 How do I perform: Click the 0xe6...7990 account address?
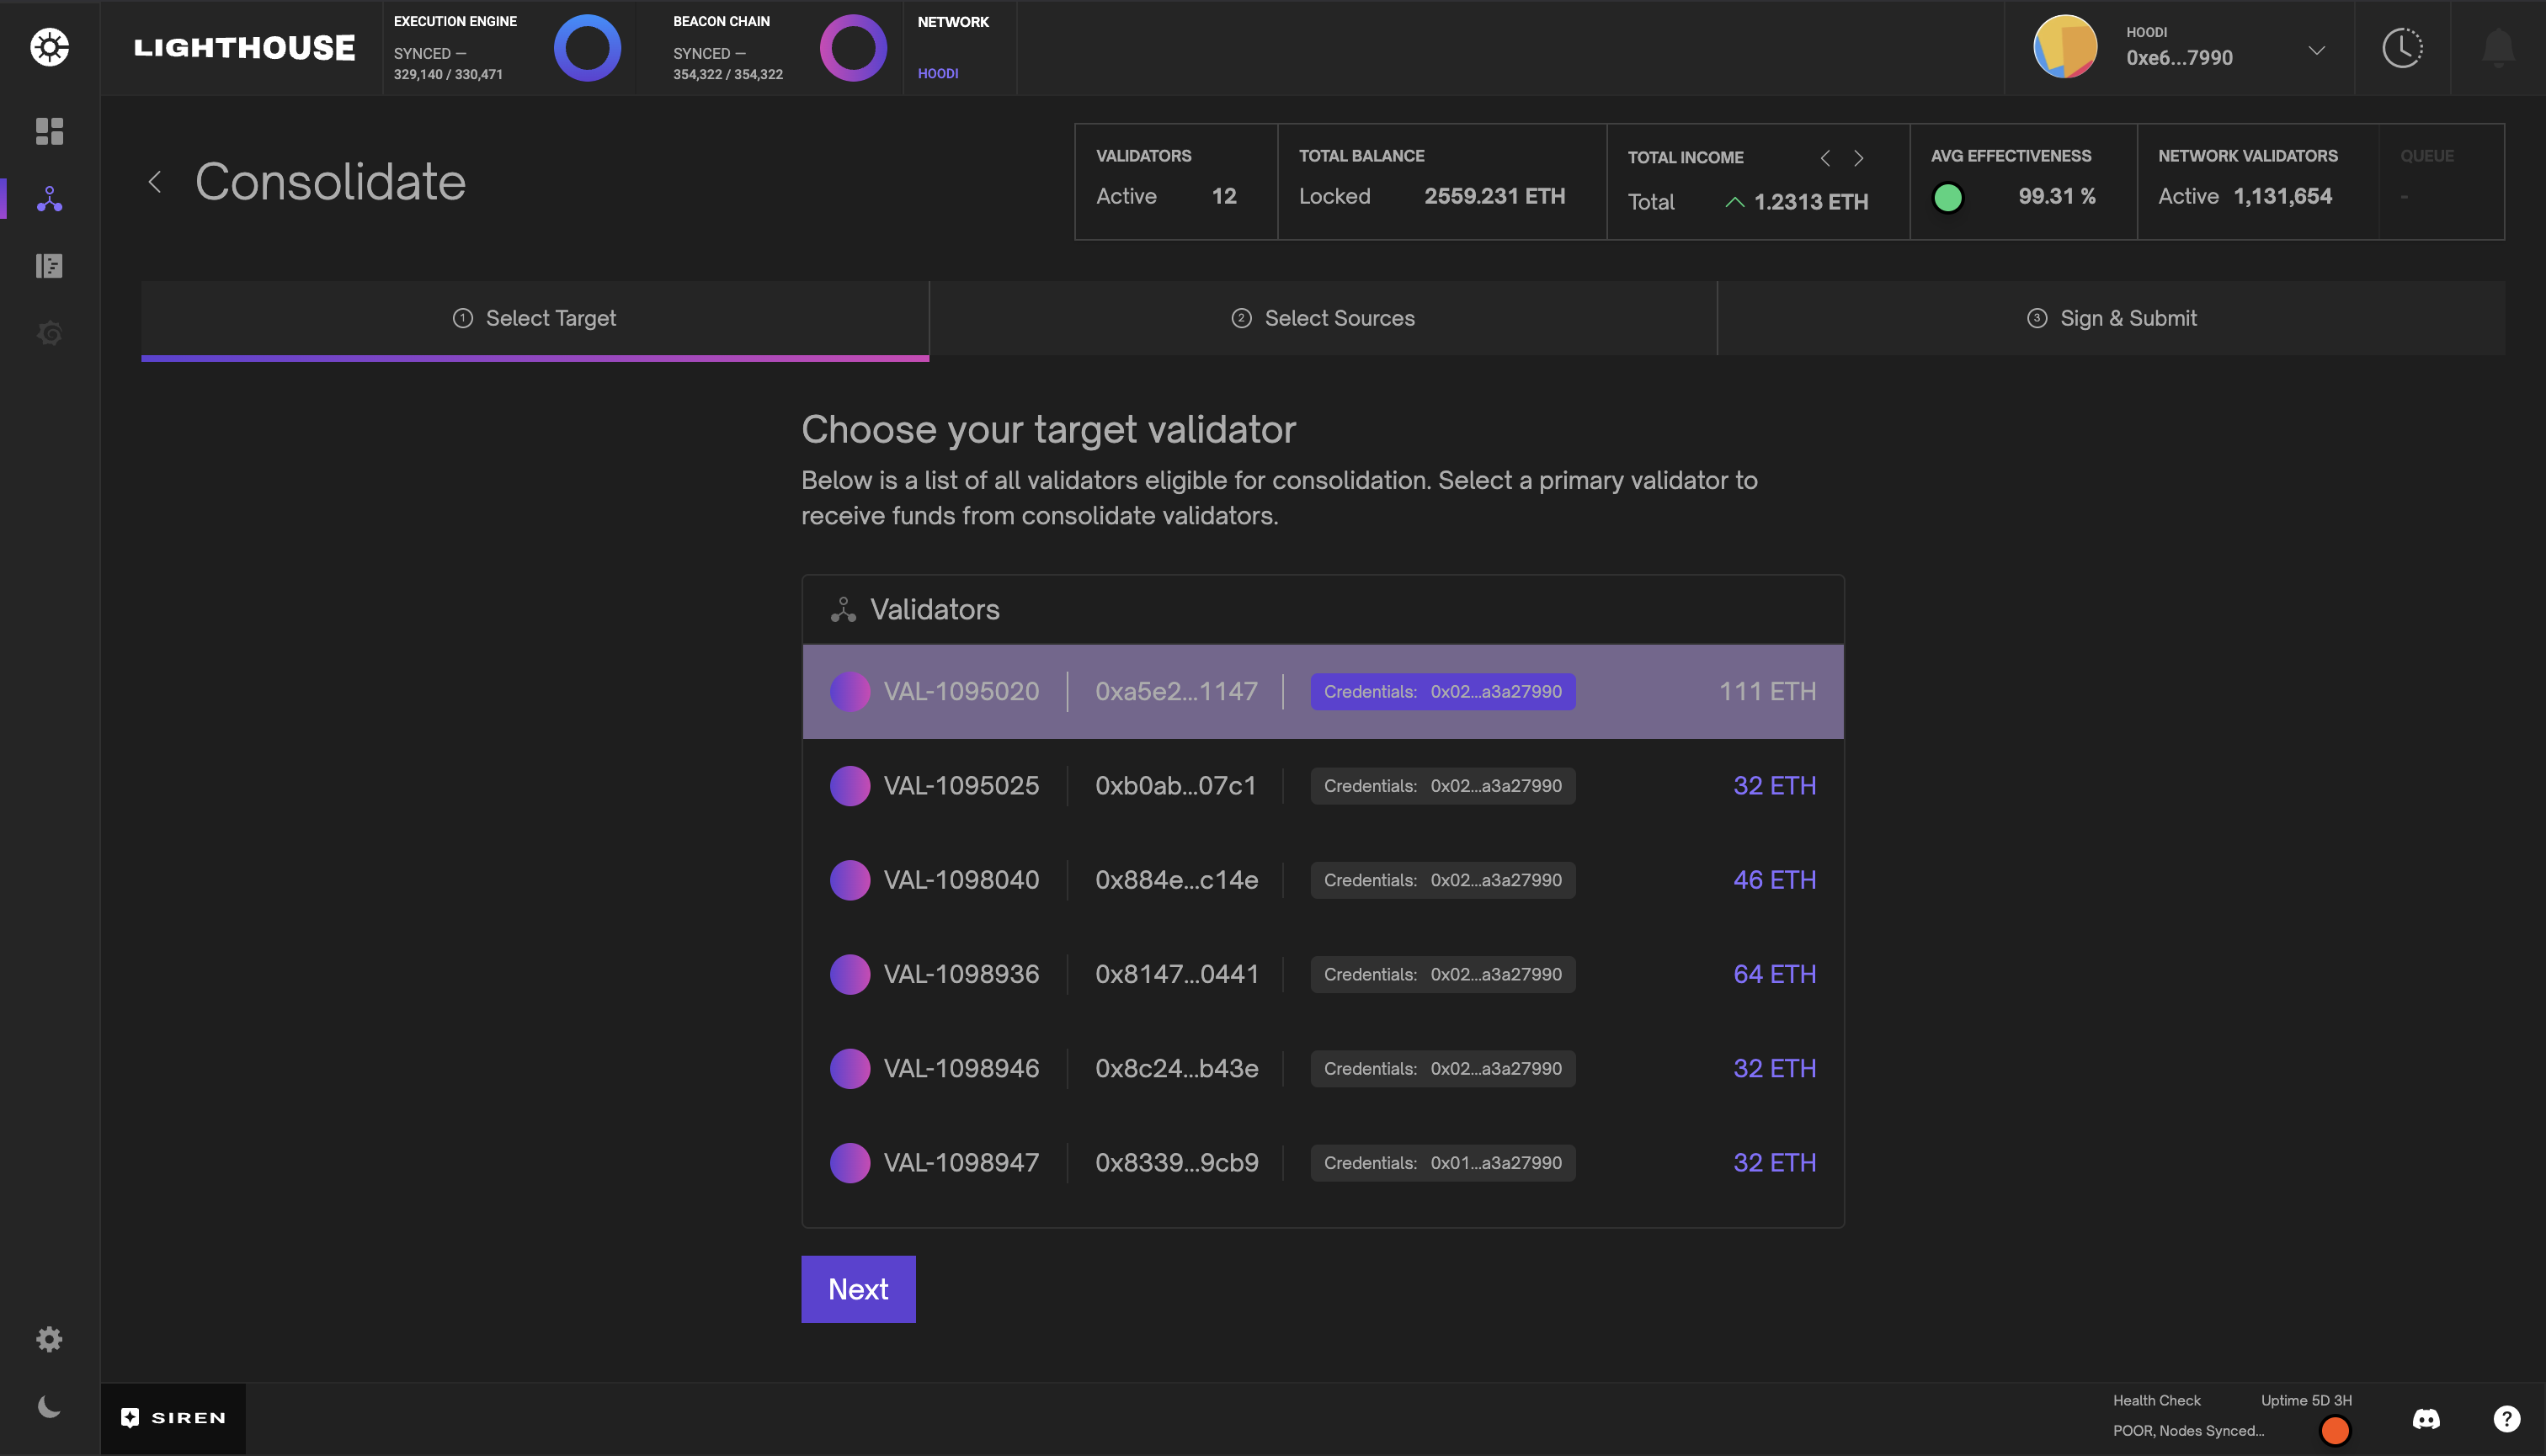2179,58
